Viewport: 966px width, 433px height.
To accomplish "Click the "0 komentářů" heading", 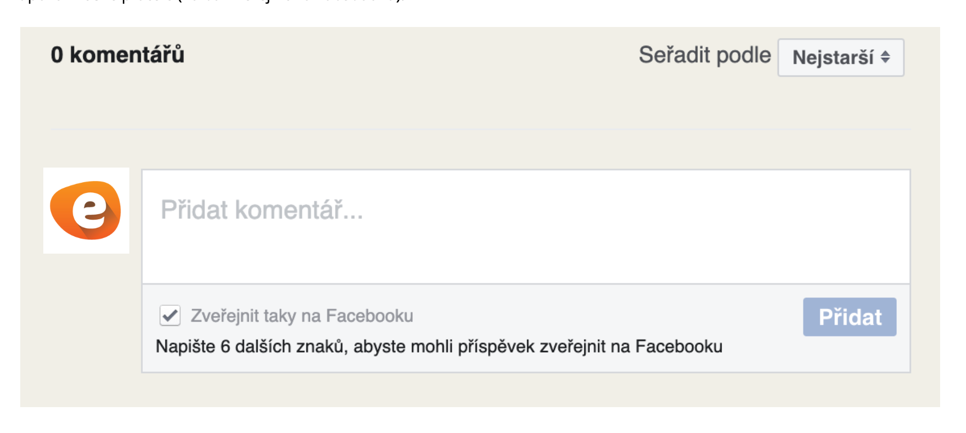I will click(118, 55).
